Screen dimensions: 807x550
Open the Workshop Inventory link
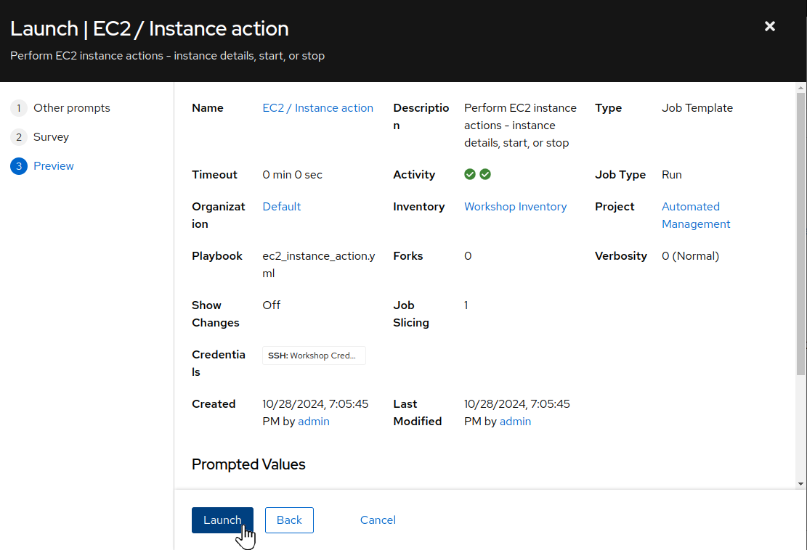click(515, 207)
